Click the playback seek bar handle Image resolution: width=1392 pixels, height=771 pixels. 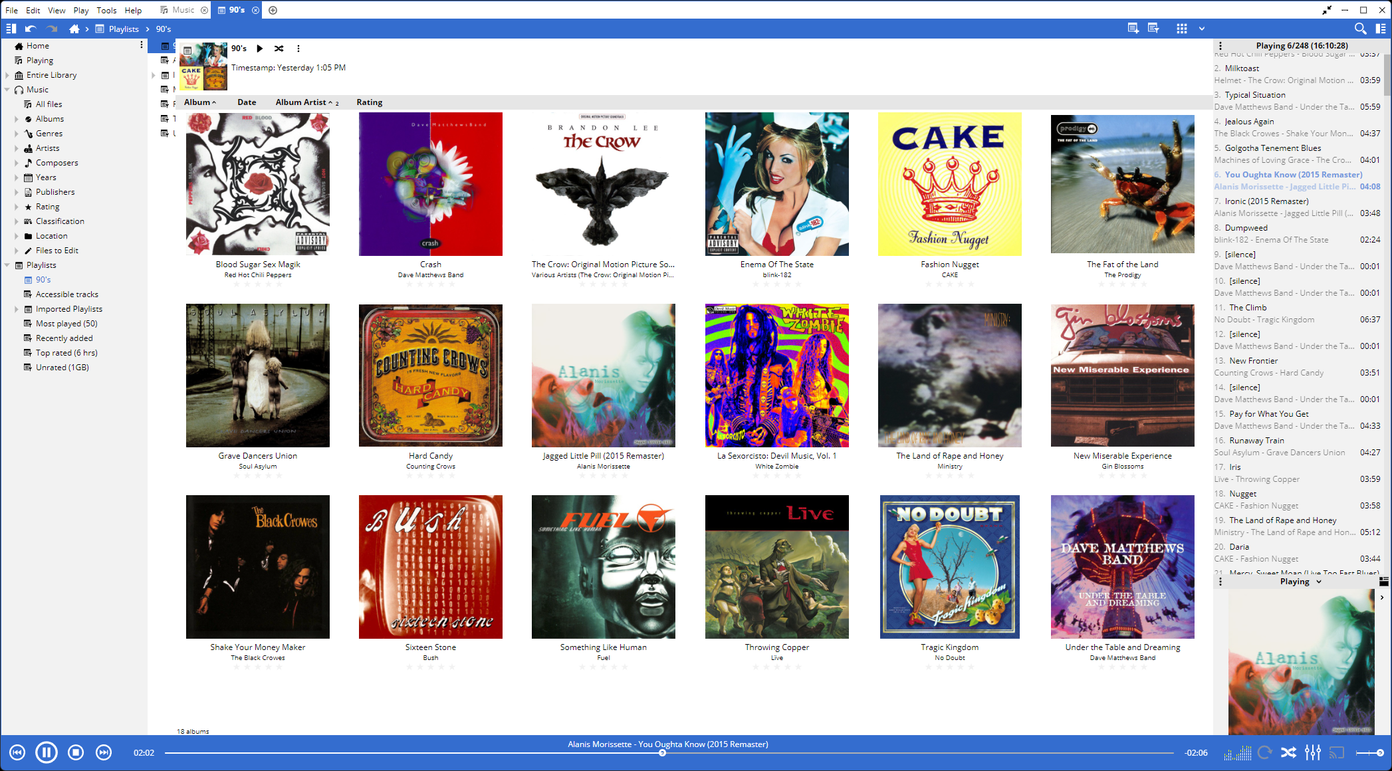(x=662, y=753)
